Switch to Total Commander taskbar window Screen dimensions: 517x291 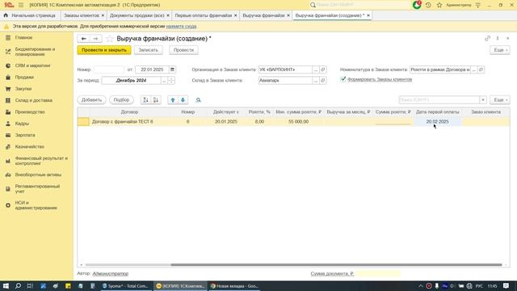[x=125, y=286]
